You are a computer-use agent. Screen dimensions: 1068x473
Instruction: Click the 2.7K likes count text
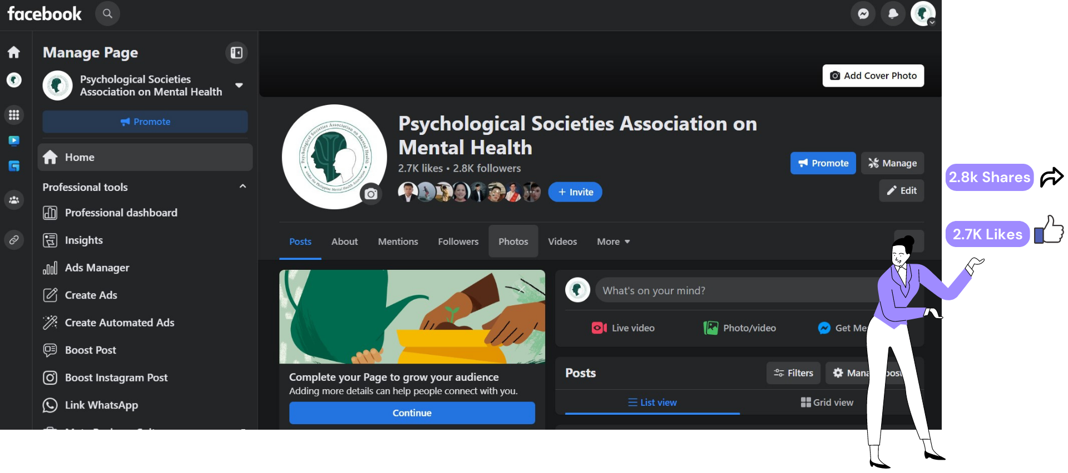coord(421,168)
